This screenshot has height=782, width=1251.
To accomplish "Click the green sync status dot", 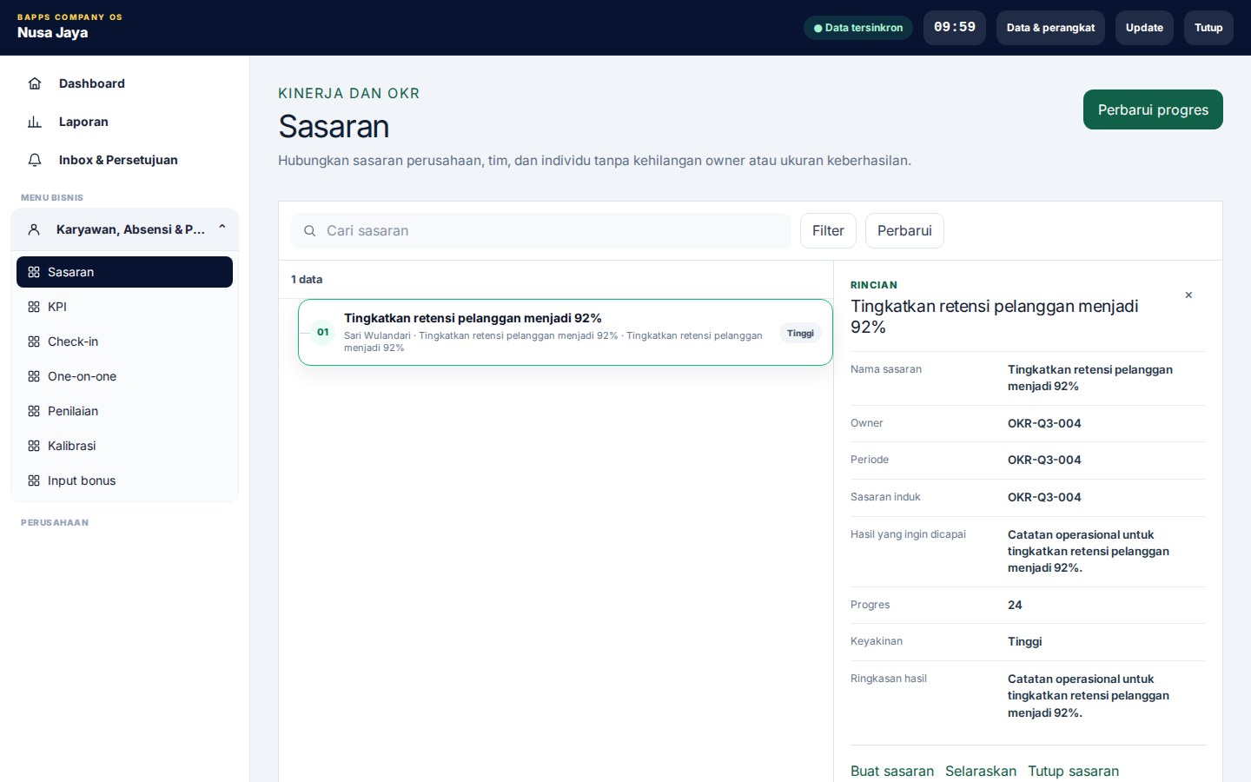I will pos(817,28).
